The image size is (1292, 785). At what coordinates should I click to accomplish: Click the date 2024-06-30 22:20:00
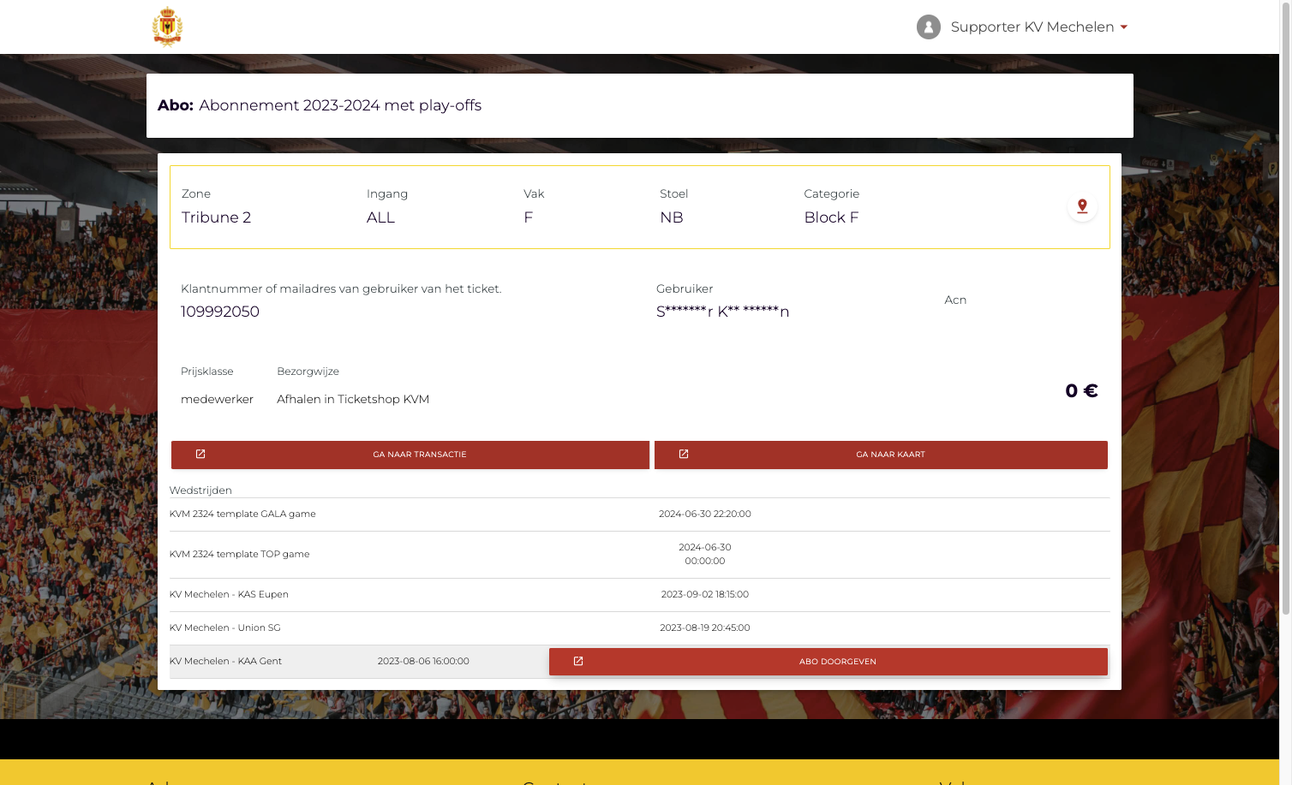coord(705,514)
